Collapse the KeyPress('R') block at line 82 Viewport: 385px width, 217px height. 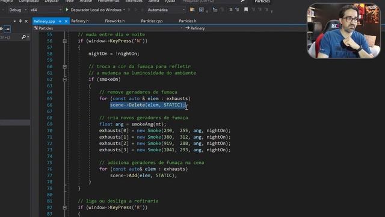tap(64, 207)
